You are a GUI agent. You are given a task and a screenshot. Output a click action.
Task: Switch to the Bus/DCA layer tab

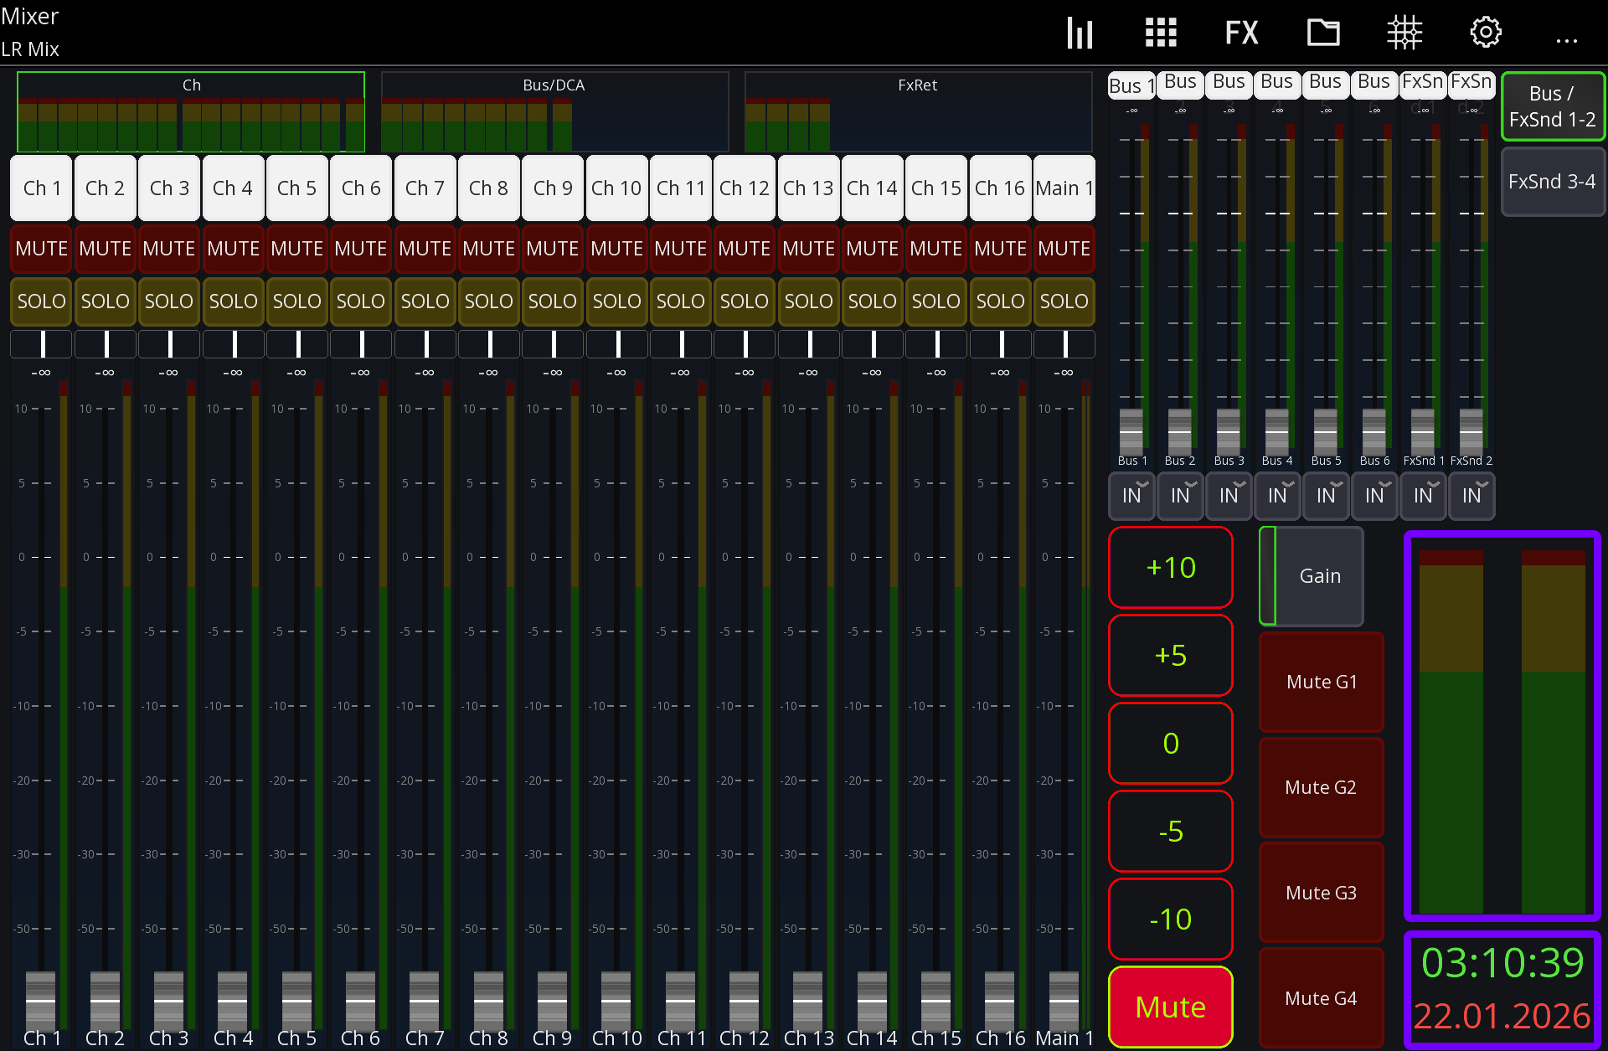(554, 111)
